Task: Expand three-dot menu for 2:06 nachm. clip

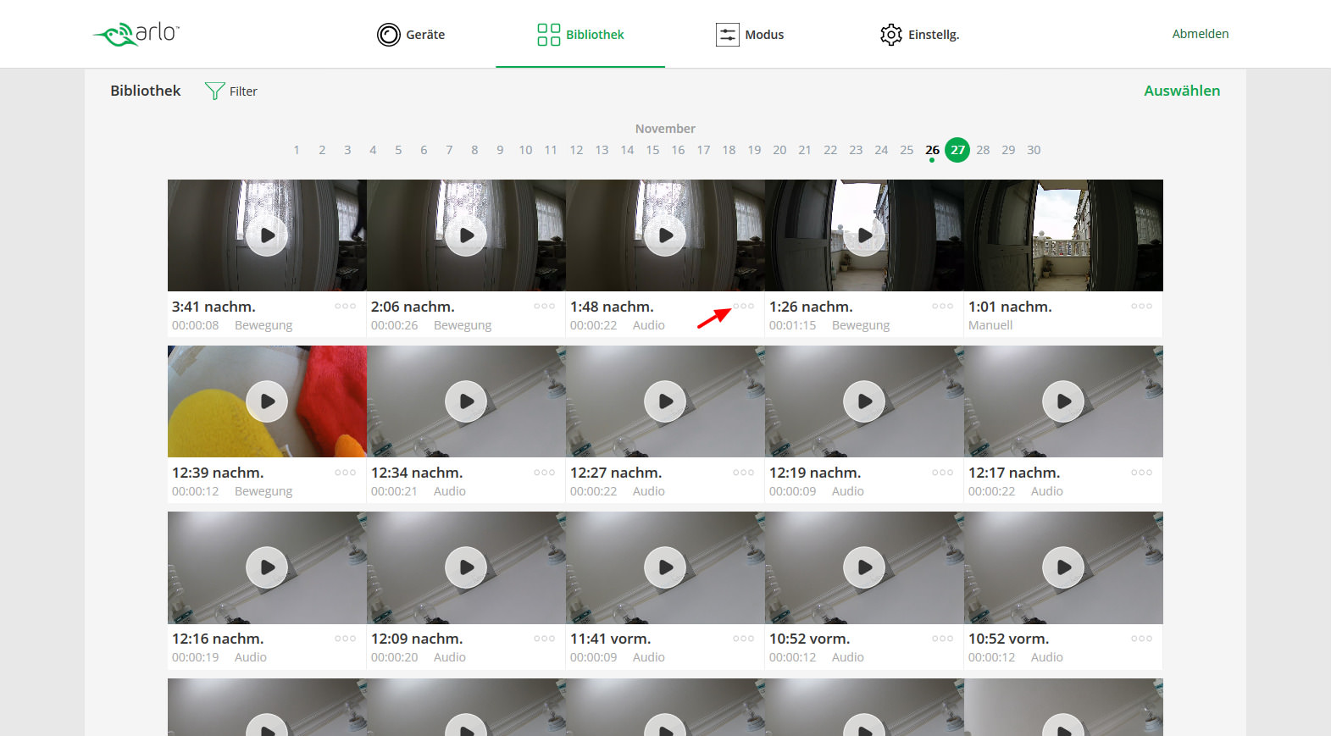Action: [x=544, y=307]
